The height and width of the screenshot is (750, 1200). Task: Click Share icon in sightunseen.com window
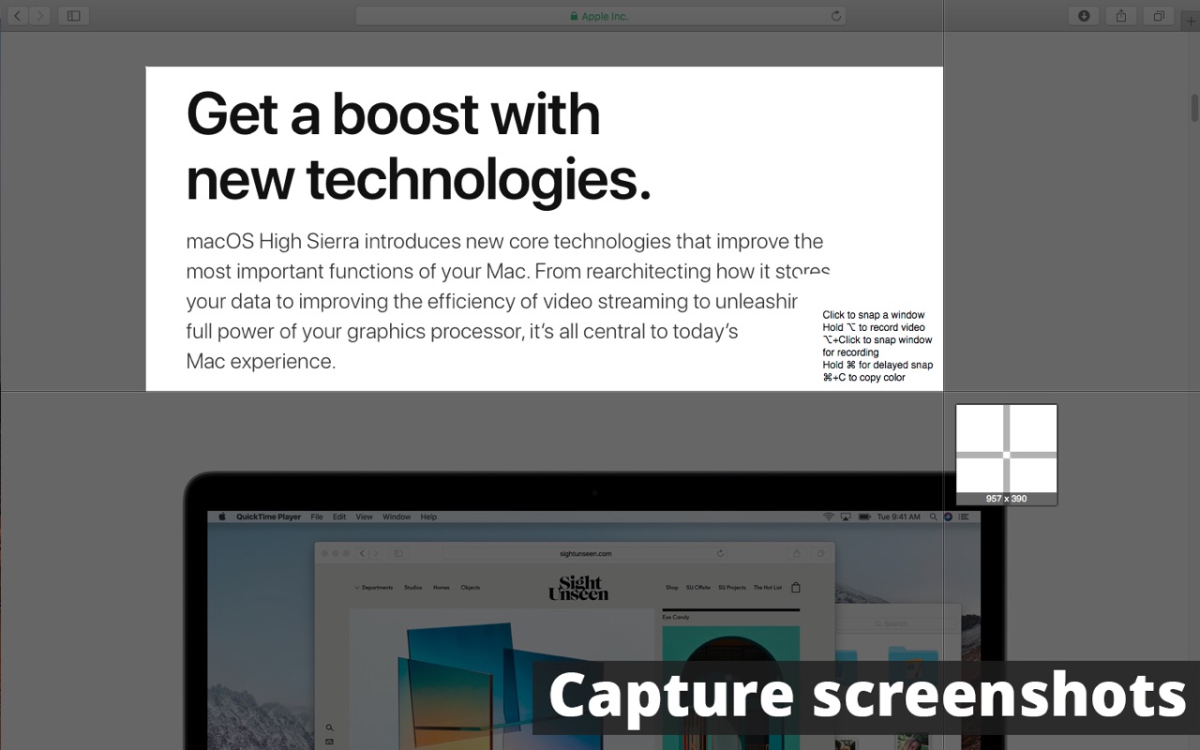pos(797,553)
